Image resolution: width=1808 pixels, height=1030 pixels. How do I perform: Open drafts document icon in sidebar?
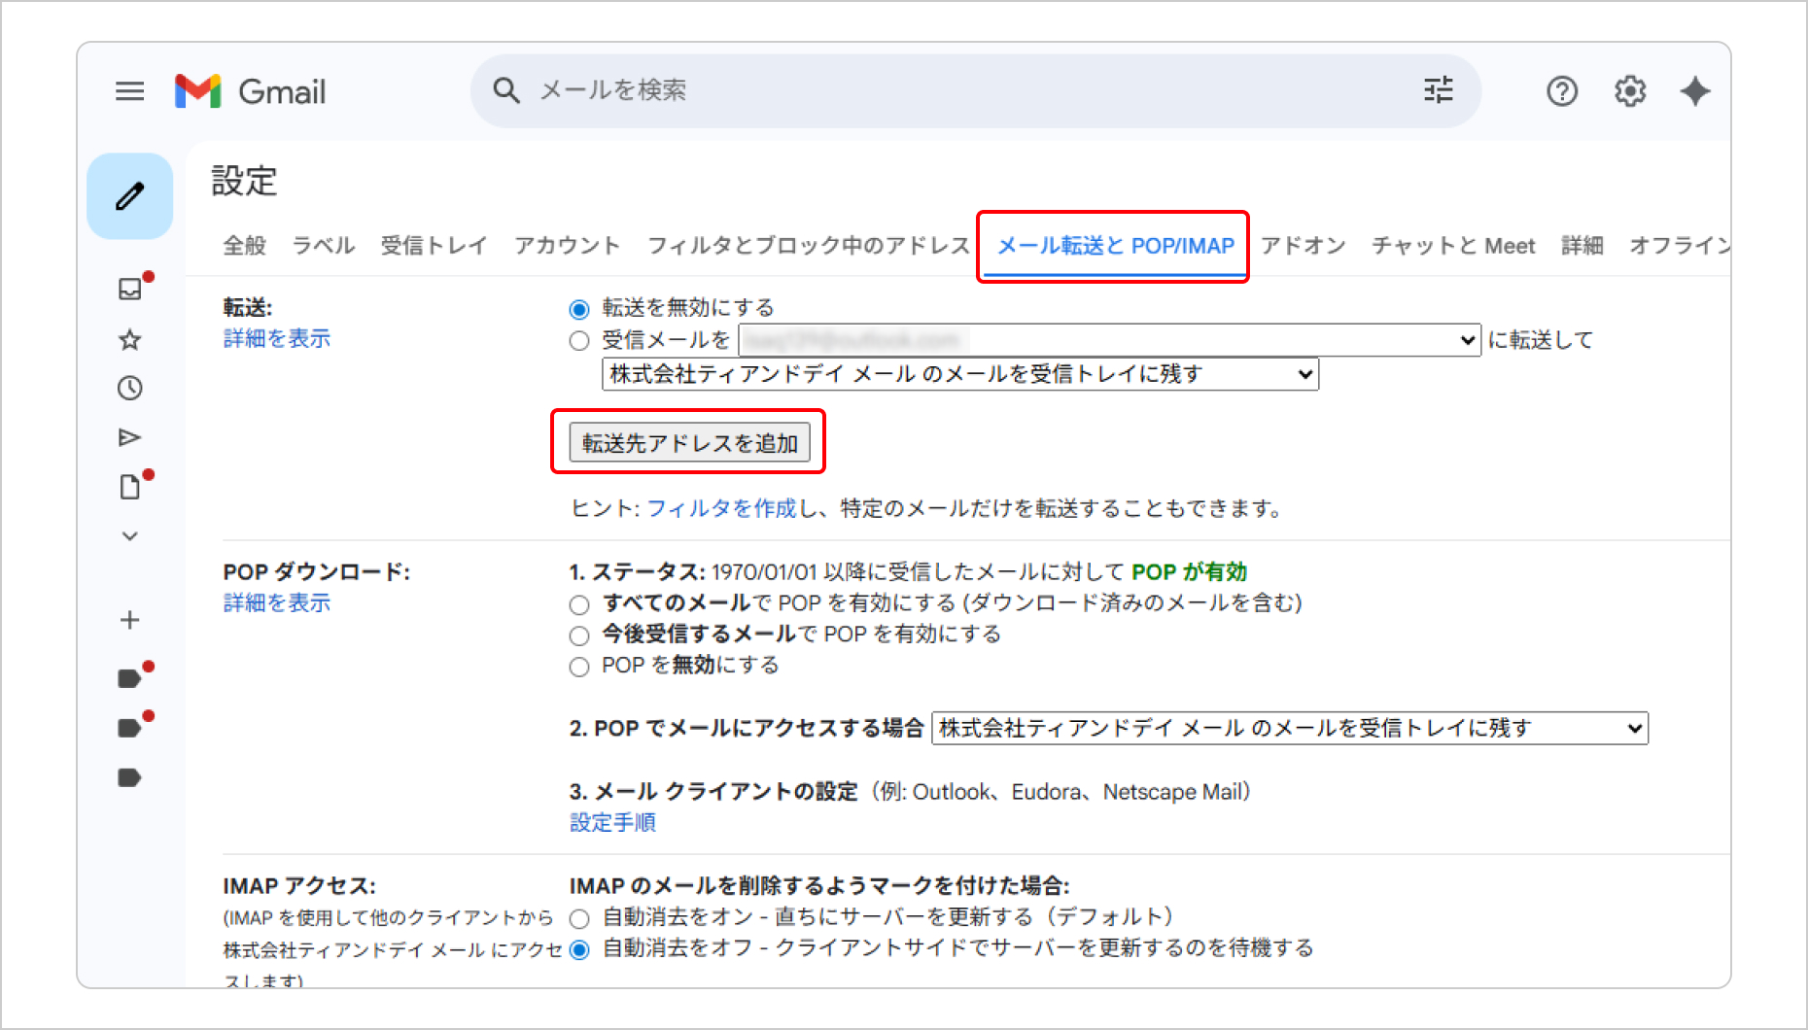coord(129,487)
